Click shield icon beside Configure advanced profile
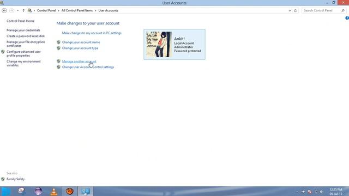Viewport: 349px width, 196px height. tap(3, 52)
